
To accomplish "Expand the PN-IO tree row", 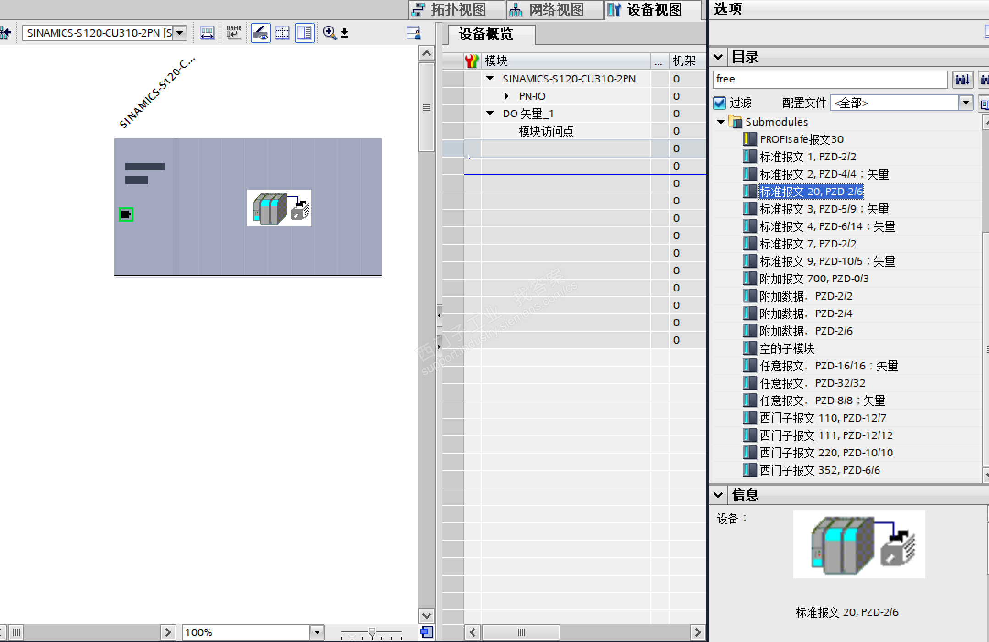I will pos(506,96).
